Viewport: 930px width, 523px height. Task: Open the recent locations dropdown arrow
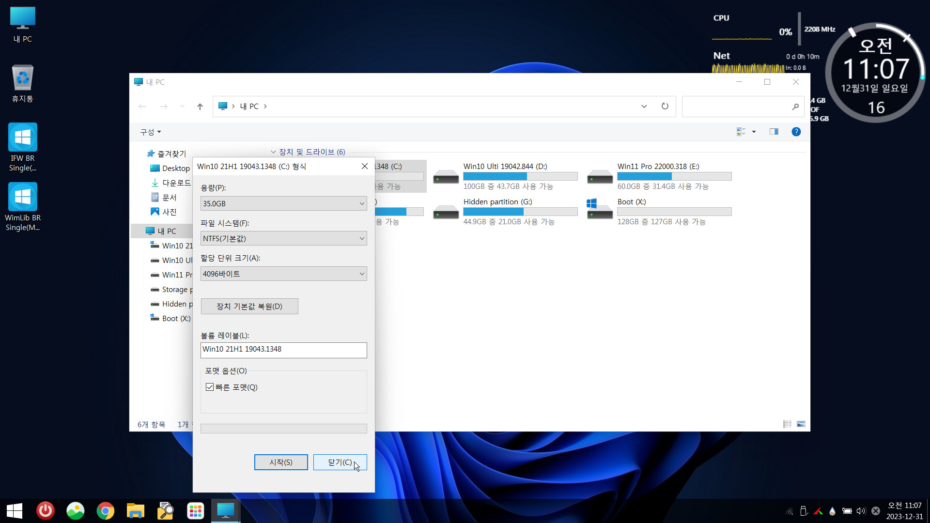tap(182, 107)
